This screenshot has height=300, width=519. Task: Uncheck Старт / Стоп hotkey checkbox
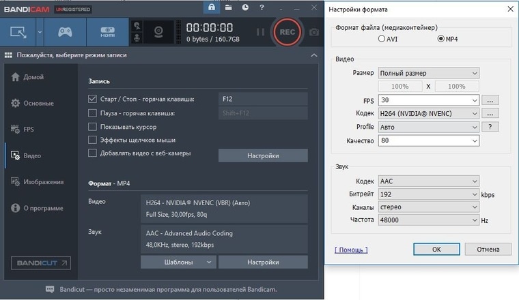pyautogui.click(x=92, y=99)
